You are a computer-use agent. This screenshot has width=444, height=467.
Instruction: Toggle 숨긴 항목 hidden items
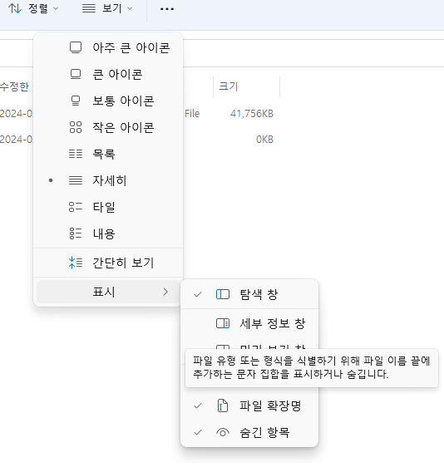249,432
